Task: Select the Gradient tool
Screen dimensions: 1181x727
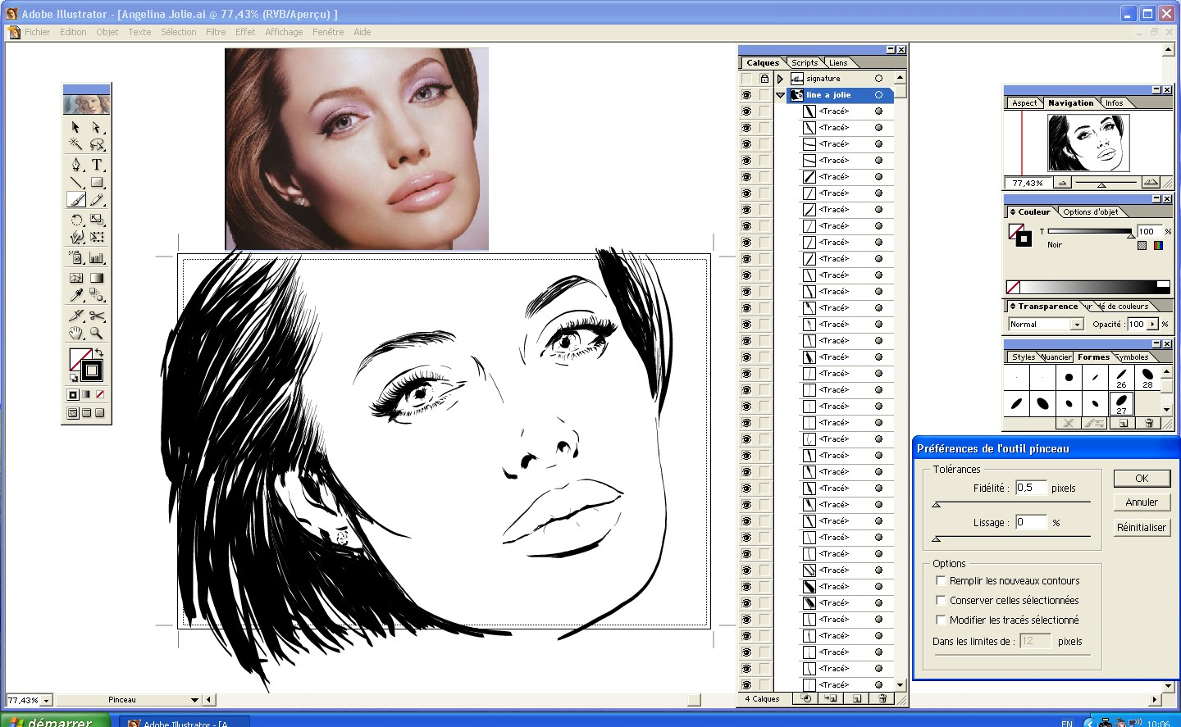Action: (97, 278)
